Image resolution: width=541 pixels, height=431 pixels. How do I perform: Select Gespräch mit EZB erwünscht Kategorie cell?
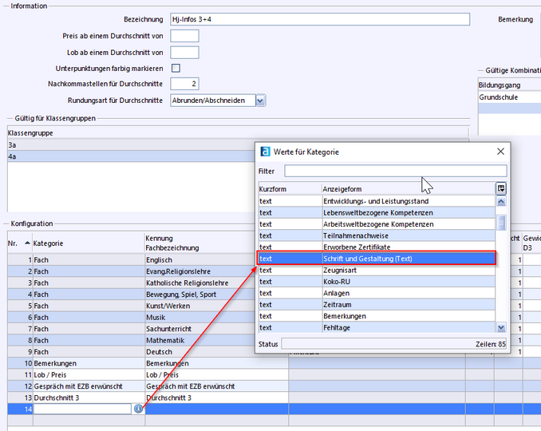[x=89, y=386]
